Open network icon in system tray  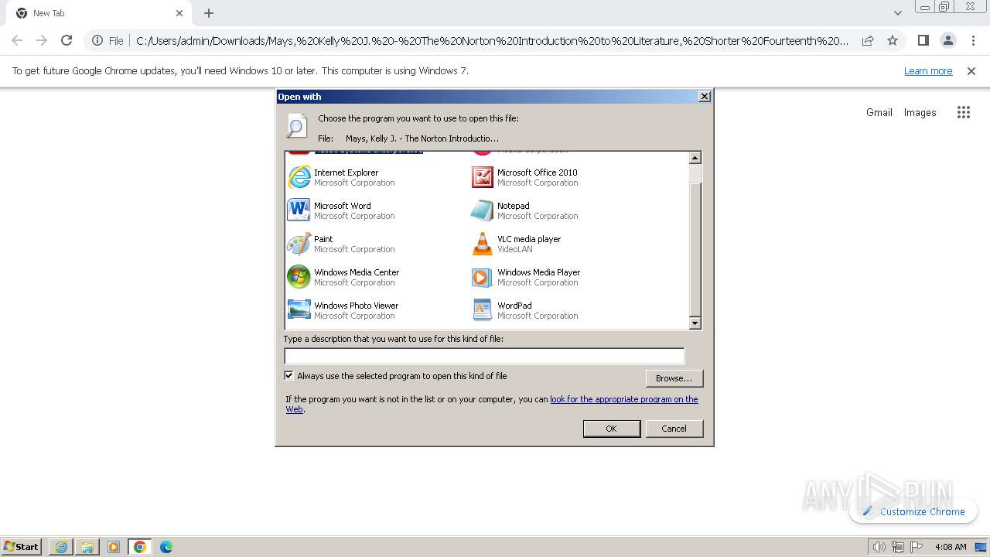[x=898, y=547]
